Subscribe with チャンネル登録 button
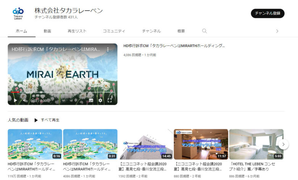The width and height of the screenshot is (298, 180). [x=267, y=13]
